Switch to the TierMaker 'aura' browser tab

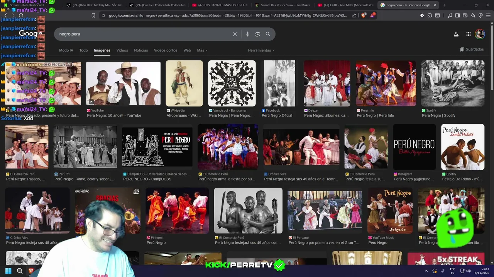283,5
